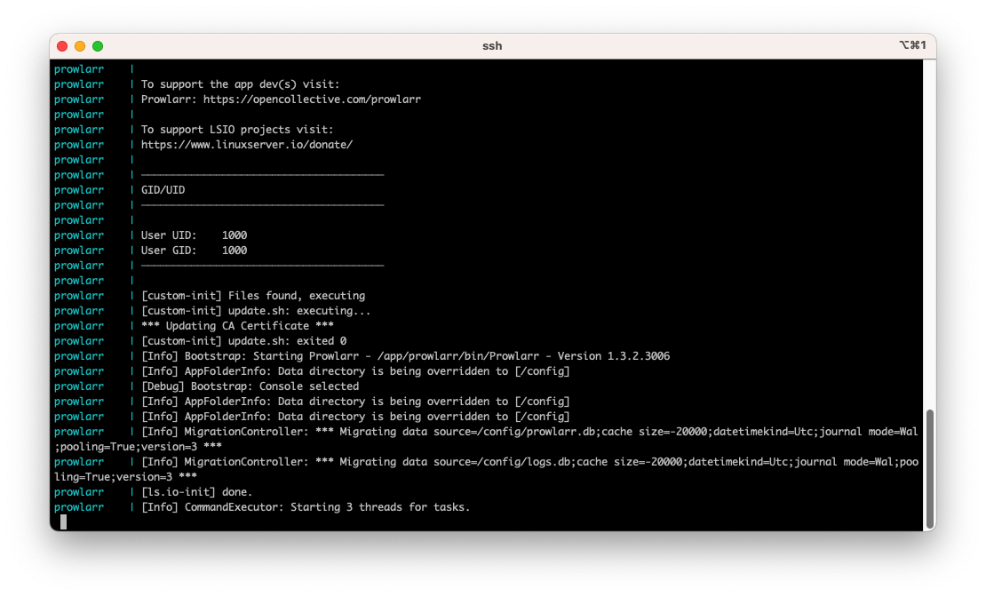Click 'To support the app dev(s) visit:' line
Screen dimensions: 986x597
240,84
